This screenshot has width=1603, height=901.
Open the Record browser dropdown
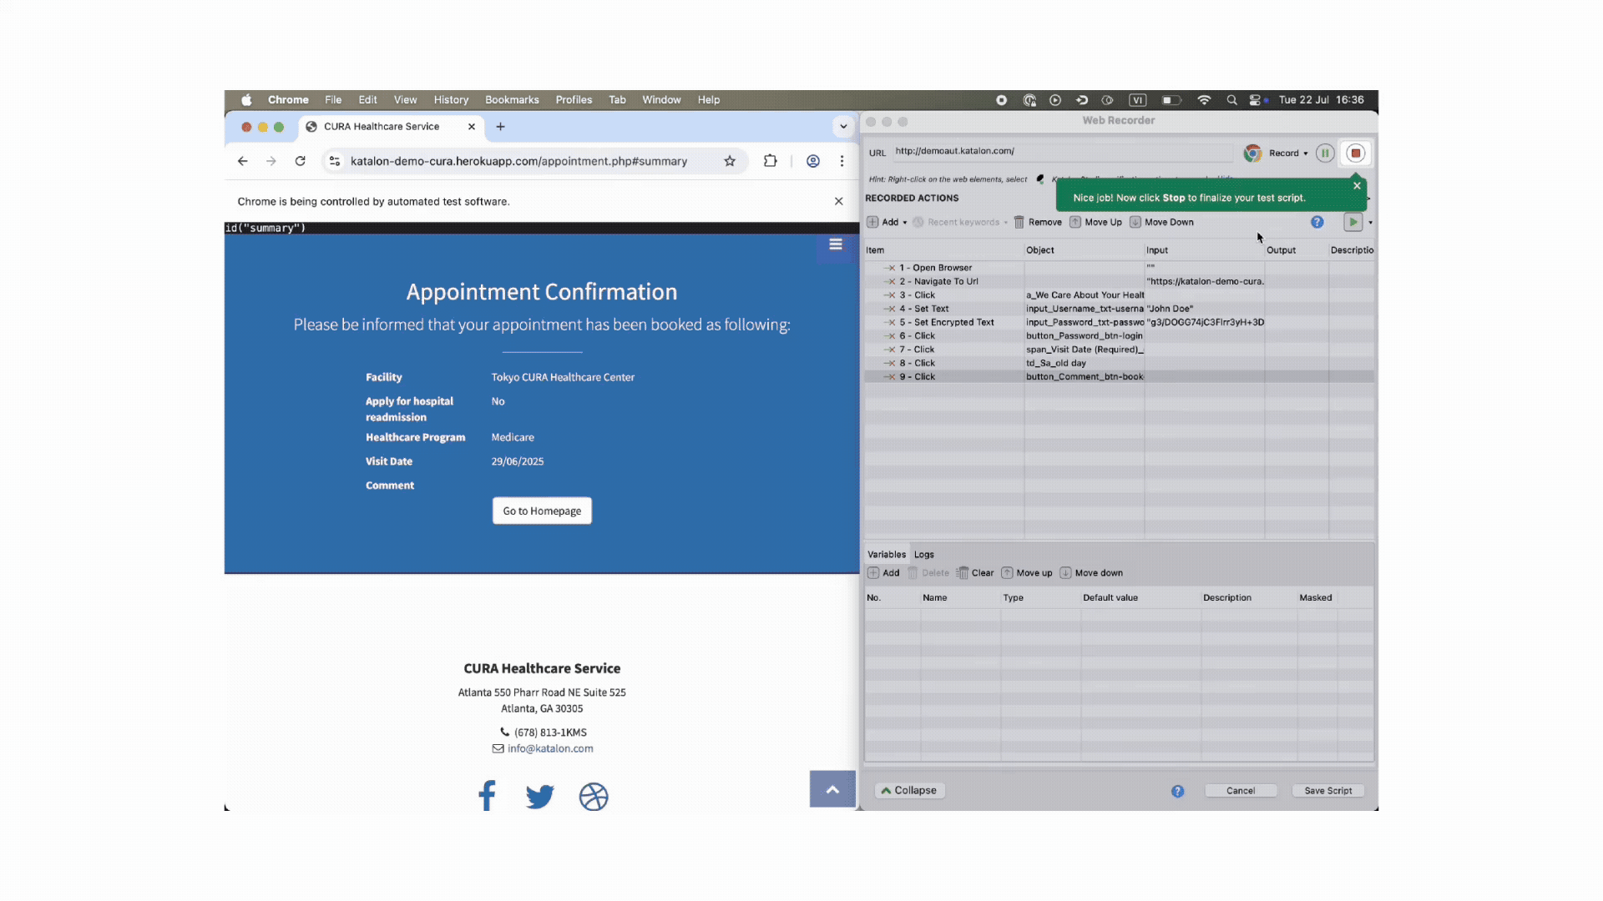click(1288, 154)
